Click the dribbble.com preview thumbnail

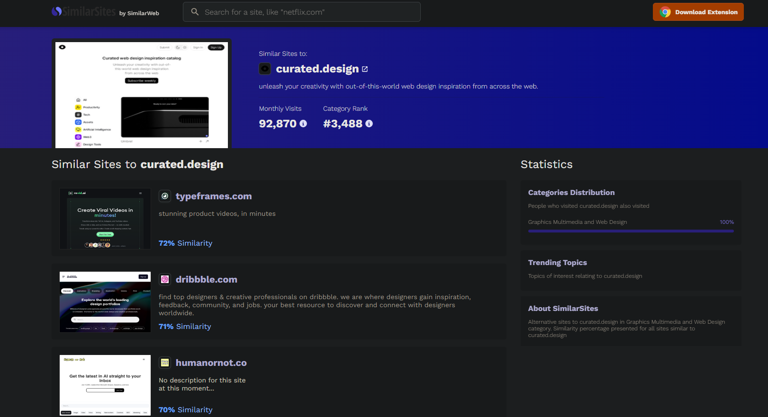(x=105, y=302)
